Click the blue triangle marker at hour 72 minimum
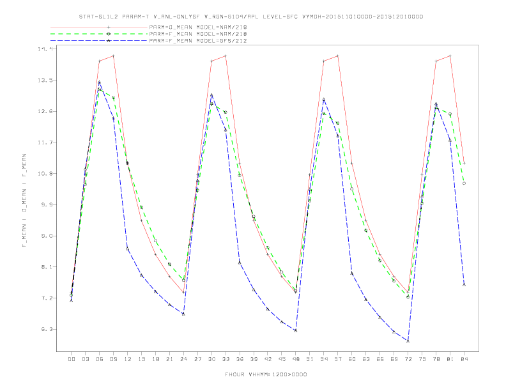This screenshot has width=506, height=391. point(408,341)
